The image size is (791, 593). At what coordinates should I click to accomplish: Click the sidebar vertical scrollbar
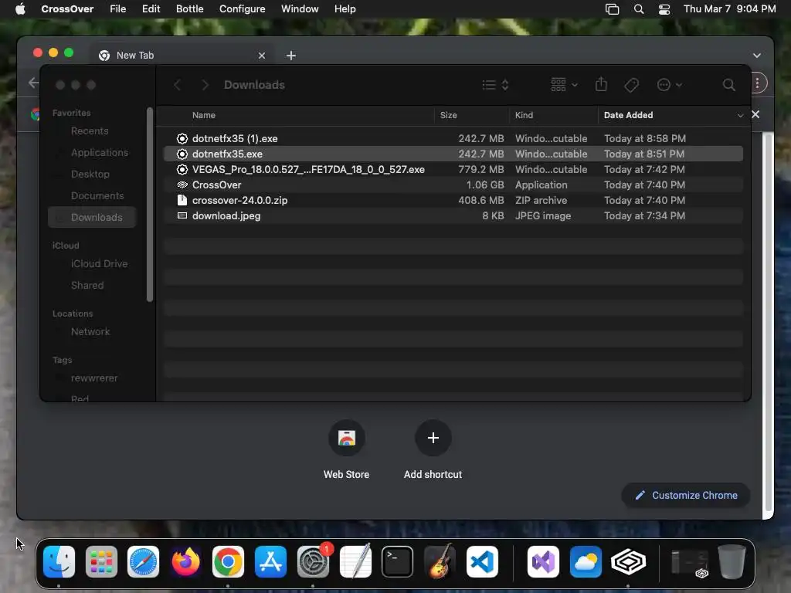point(149,204)
